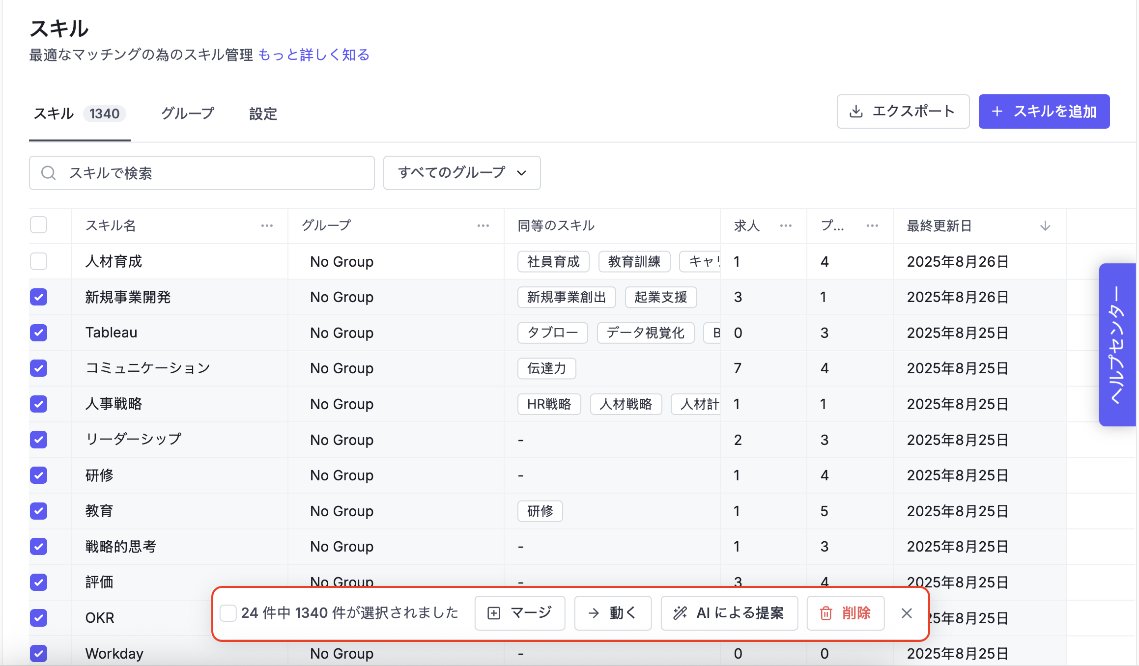Open the 設定 tab
Viewport: 1139px width, 666px height.
[x=263, y=114]
